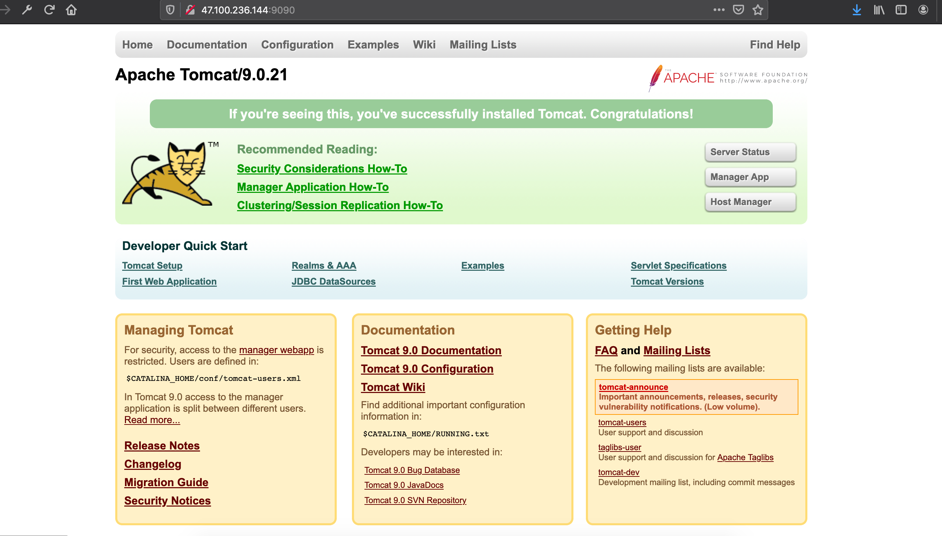Image resolution: width=942 pixels, height=536 pixels.
Task: Click the Host Manager button
Action: coord(750,202)
